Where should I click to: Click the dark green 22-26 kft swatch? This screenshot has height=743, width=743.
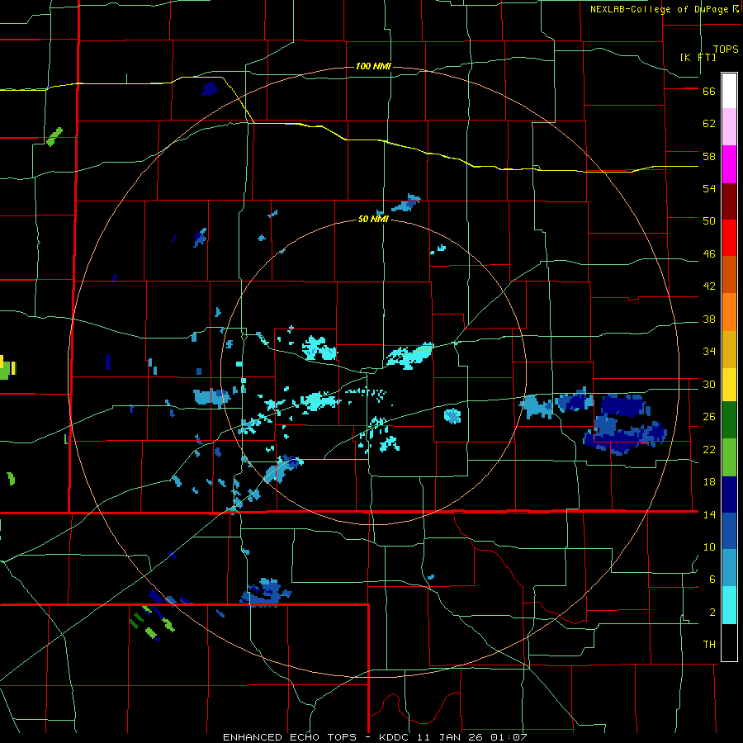729,420
